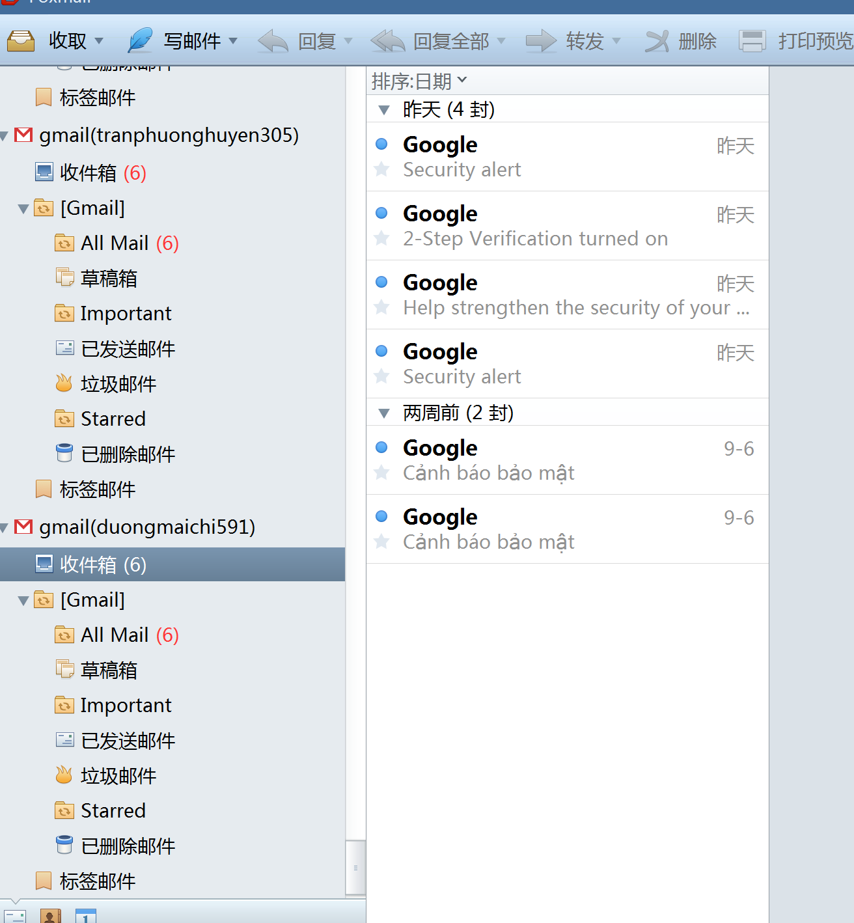Image resolution: width=854 pixels, height=923 pixels.
Task: Click the Print Preview (打印预览) printer icon
Action: coord(752,41)
